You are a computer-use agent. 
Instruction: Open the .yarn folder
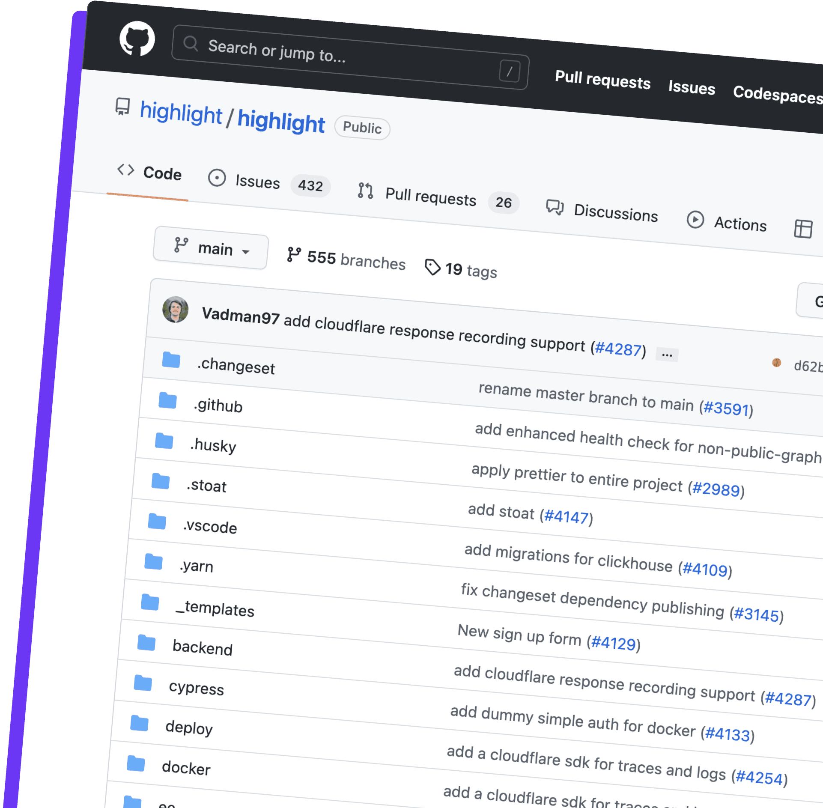tap(196, 566)
